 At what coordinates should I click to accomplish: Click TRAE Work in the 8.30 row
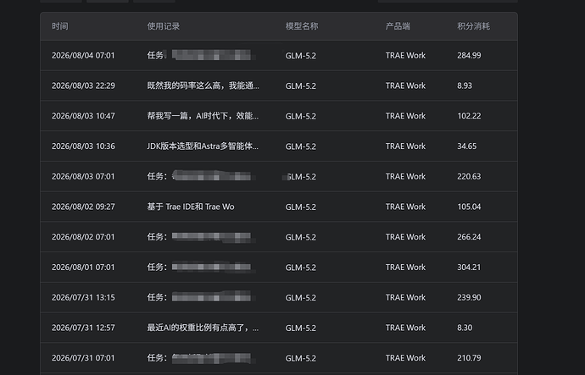[x=405, y=328]
